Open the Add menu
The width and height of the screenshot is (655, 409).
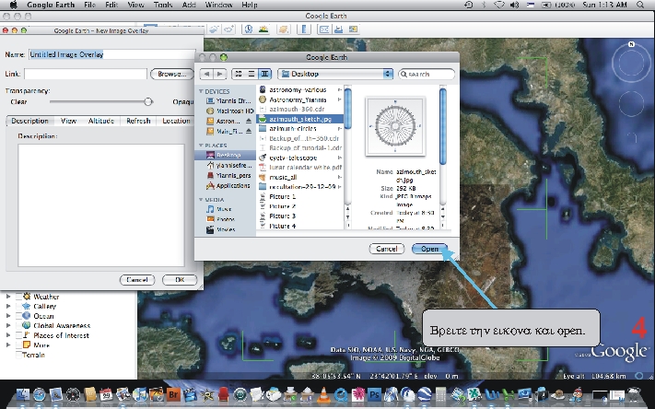point(189,5)
